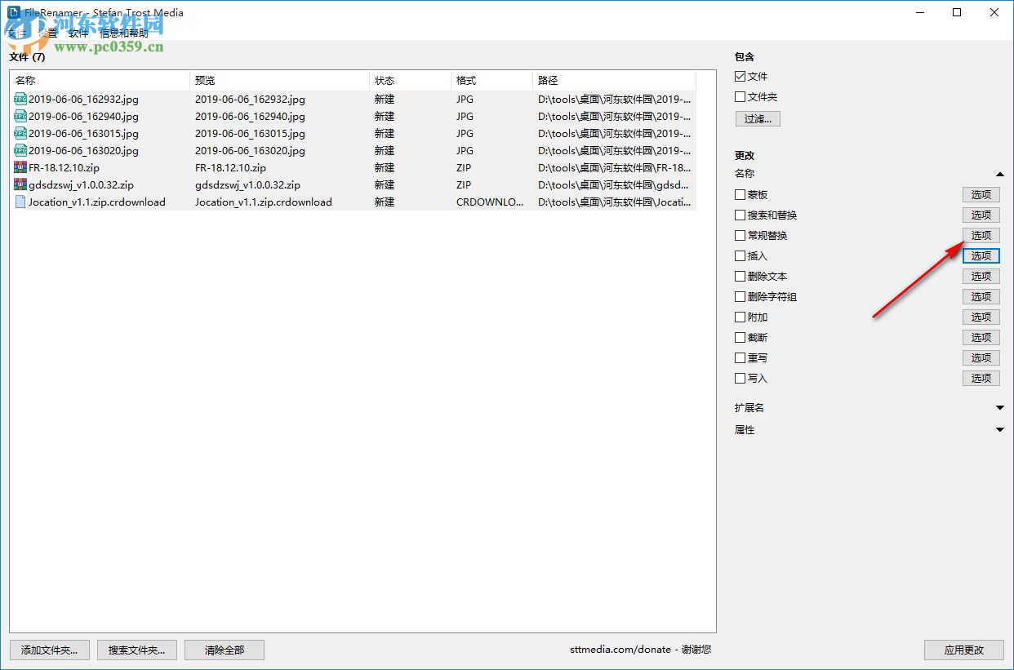Click the image icon beside 2019-06-06_162940.jpg
The width and height of the screenshot is (1014, 670).
tap(20, 116)
